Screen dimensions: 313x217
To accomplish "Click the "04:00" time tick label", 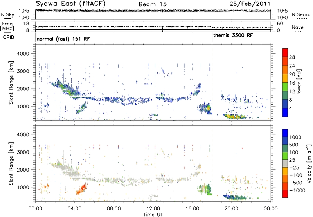I will pos(74,208).
